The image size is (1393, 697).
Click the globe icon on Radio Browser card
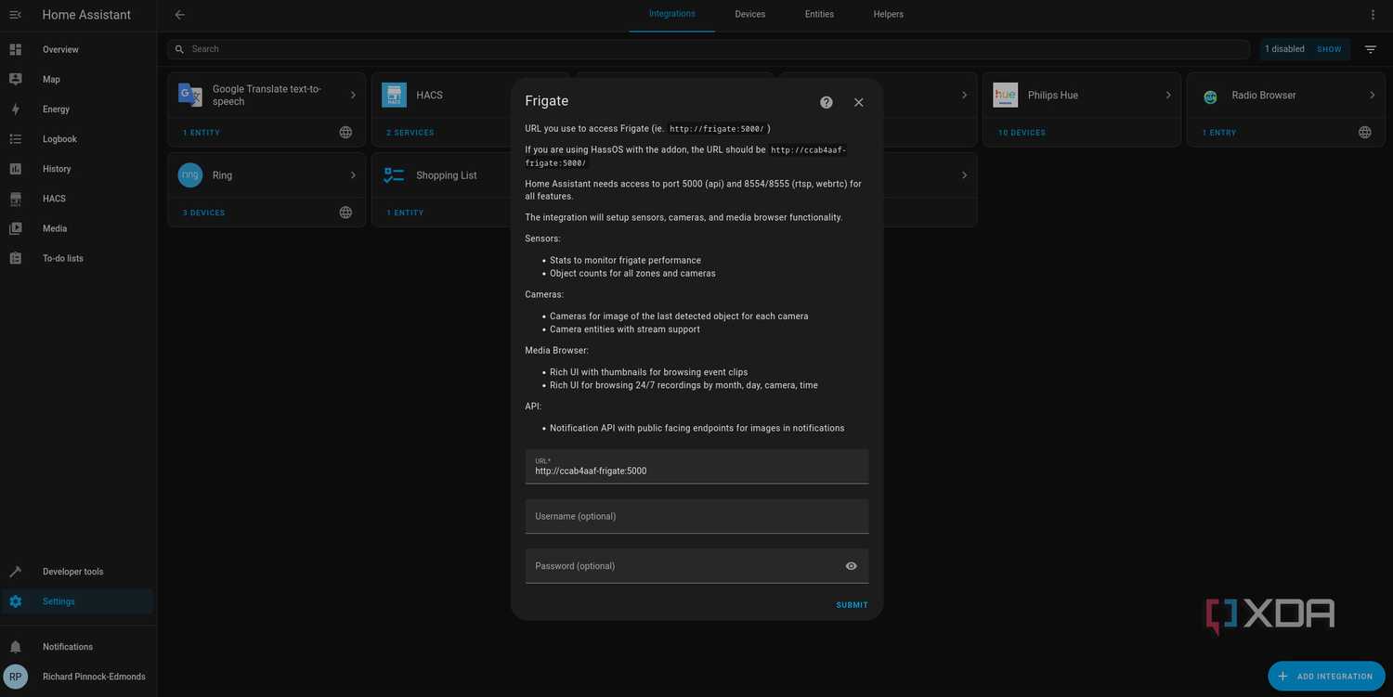tap(1365, 133)
